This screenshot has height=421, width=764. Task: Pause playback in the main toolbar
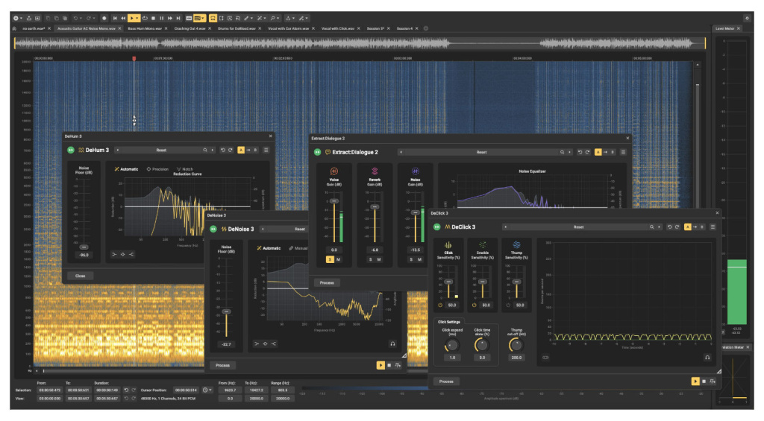click(x=161, y=18)
